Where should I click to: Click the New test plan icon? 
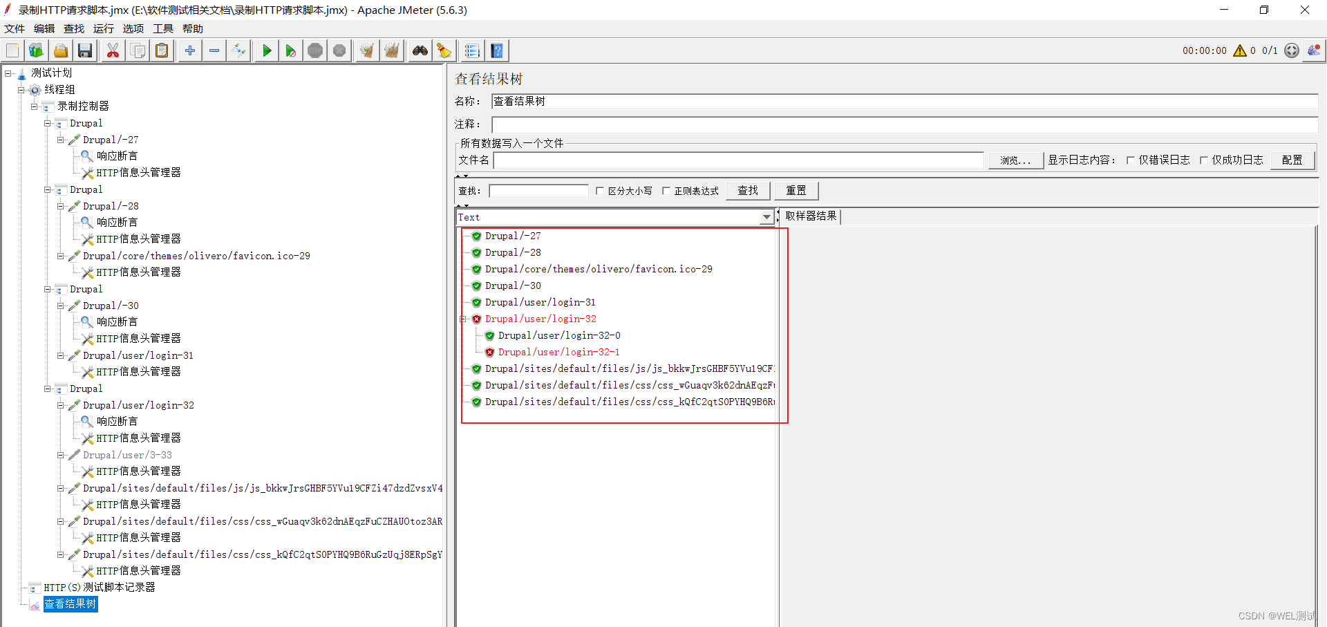(12, 50)
